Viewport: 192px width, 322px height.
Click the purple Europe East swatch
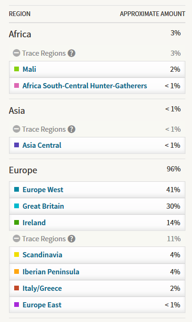tap(17, 305)
